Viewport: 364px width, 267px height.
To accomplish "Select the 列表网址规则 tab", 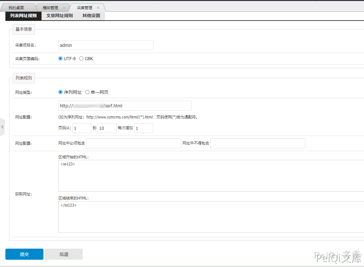I will coord(23,16).
